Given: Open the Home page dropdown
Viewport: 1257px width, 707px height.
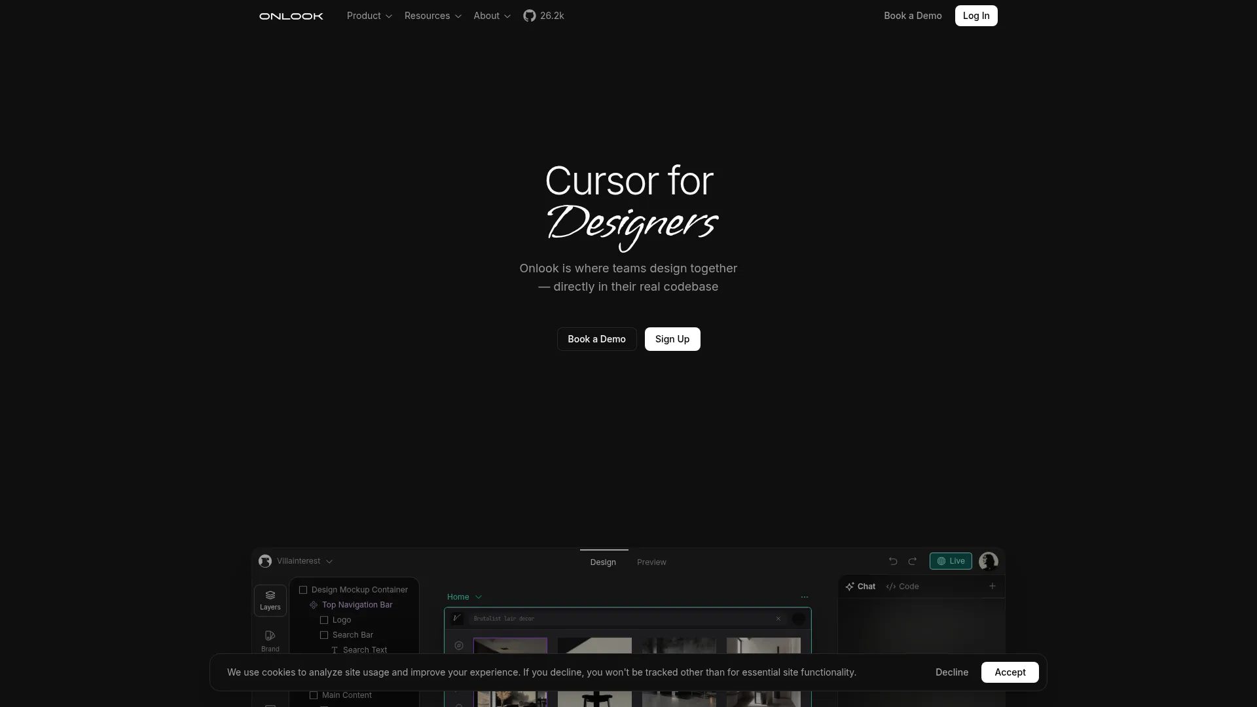Looking at the screenshot, I should (464, 597).
